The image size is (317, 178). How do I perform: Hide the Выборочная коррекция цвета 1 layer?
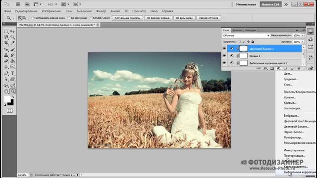224,63
